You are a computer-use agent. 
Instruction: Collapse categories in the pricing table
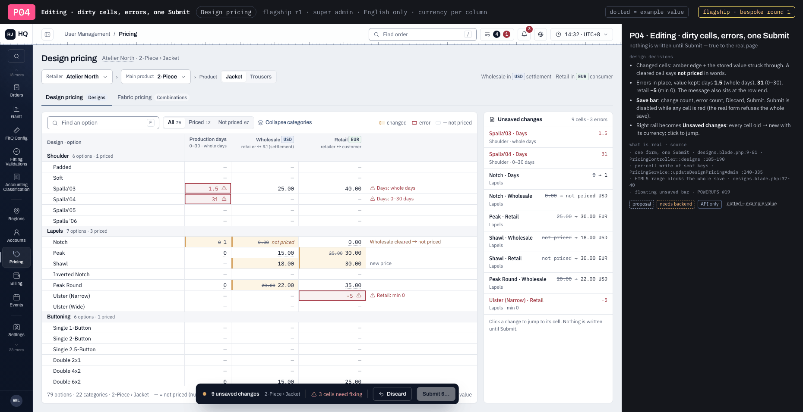tap(285, 122)
